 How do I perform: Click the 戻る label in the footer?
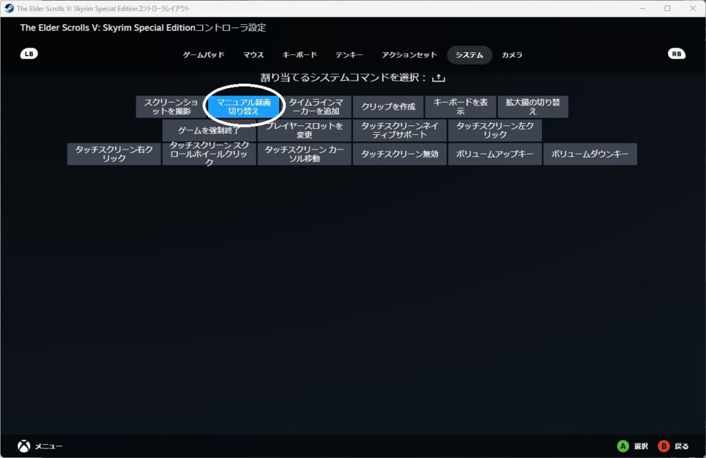[x=682, y=446]
